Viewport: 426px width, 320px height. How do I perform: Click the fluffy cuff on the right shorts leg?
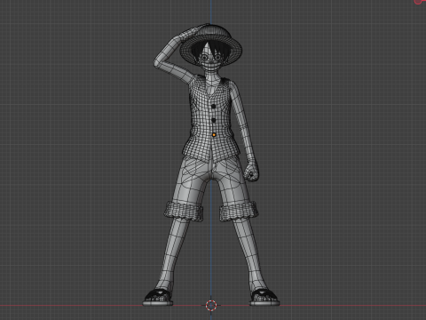(239, 212)
